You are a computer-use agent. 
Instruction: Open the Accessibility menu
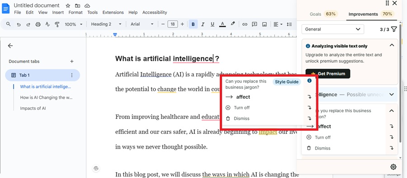(155, 13)
